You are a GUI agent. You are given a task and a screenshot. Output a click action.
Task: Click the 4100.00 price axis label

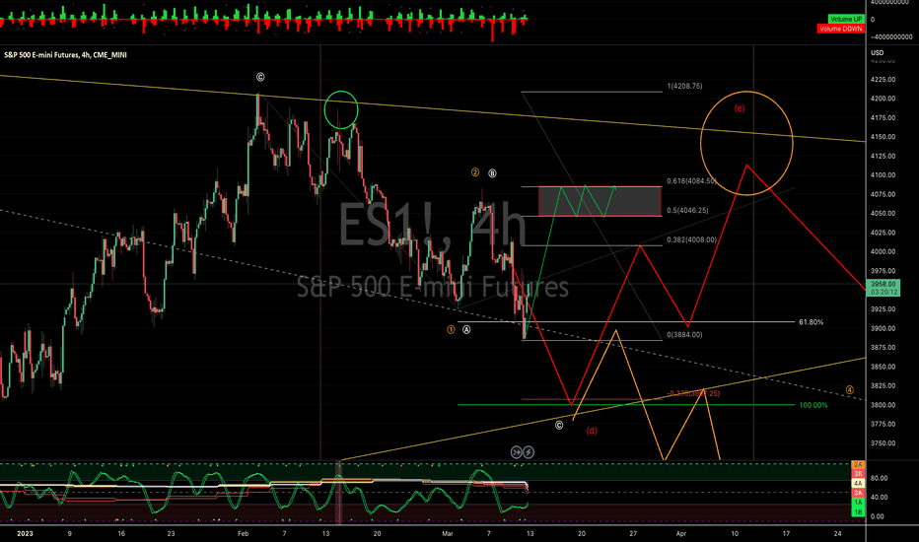pos(884,175)
